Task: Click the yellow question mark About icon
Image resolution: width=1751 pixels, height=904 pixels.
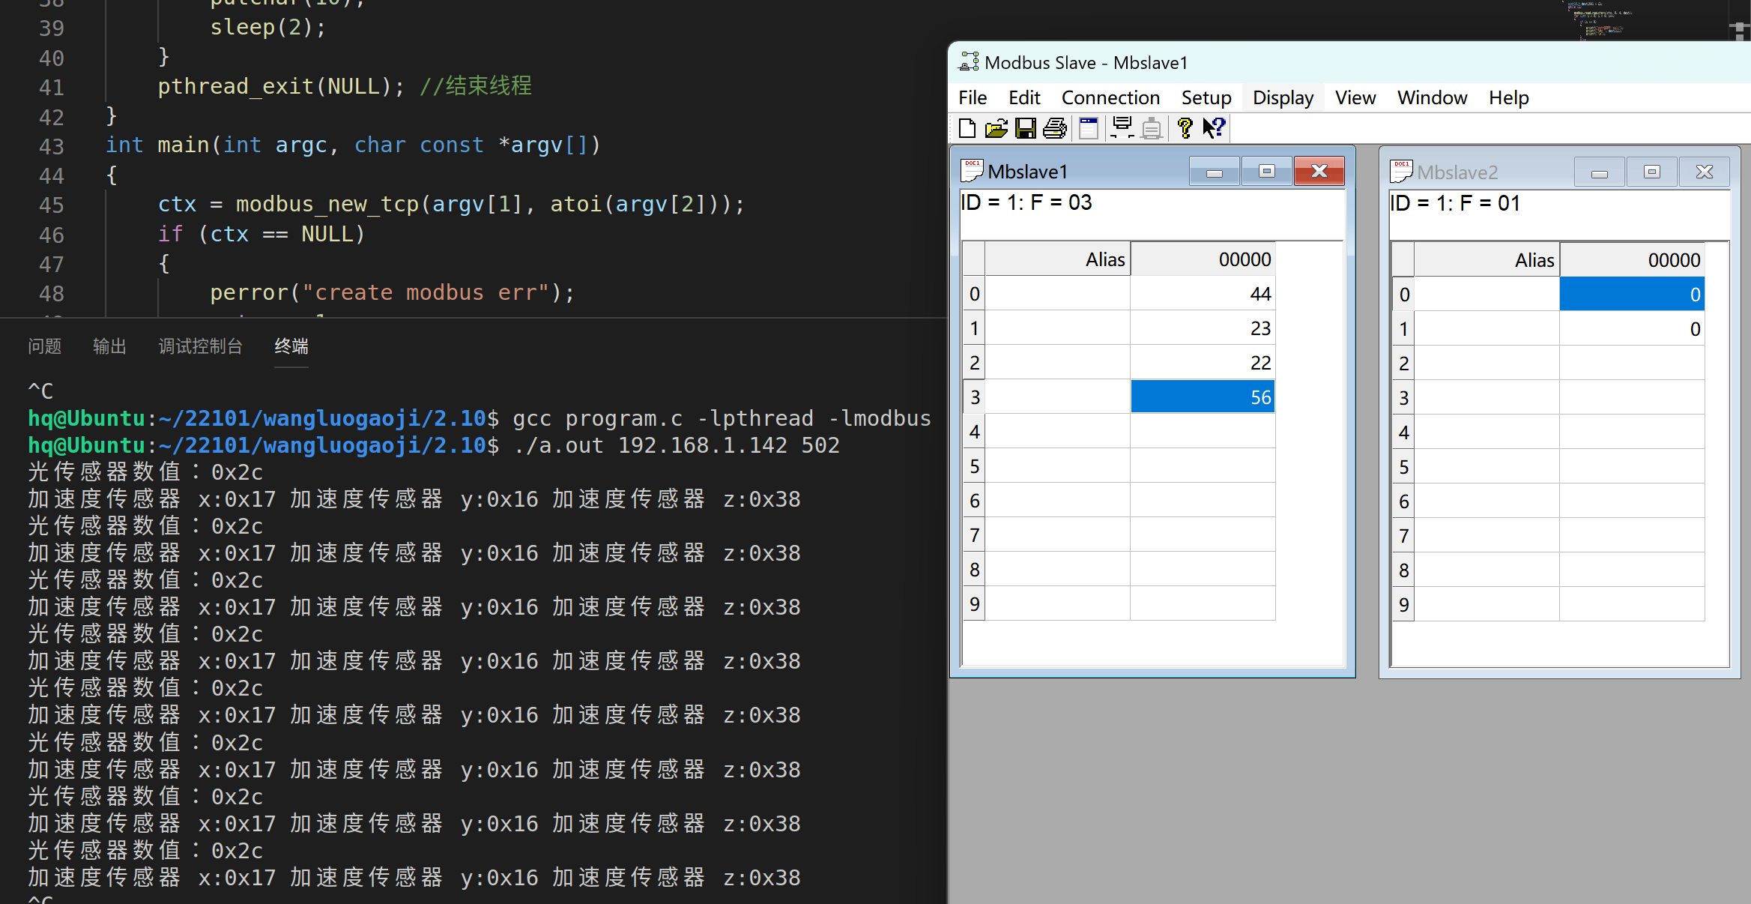Action: [1185, 129]
